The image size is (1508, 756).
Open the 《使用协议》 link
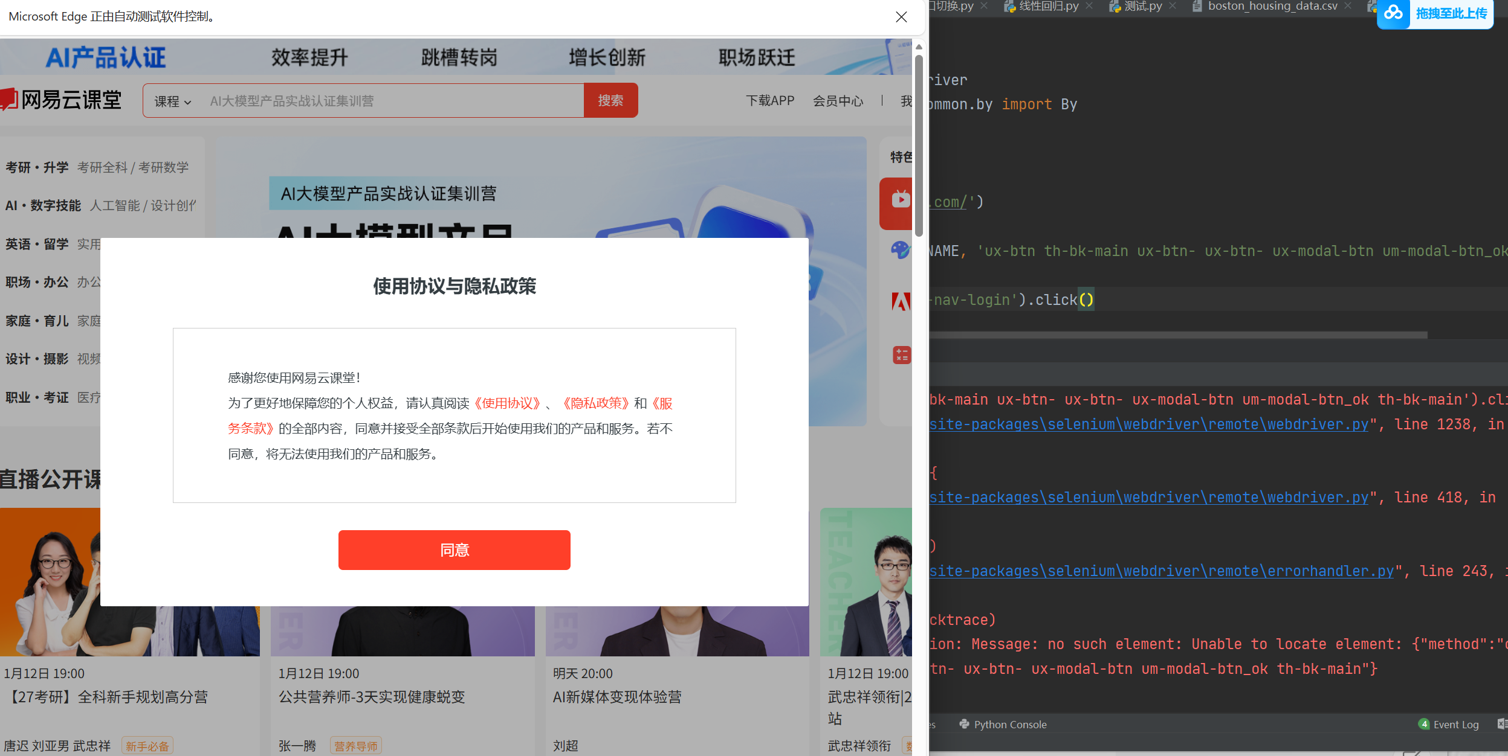[x=507, y=403]
